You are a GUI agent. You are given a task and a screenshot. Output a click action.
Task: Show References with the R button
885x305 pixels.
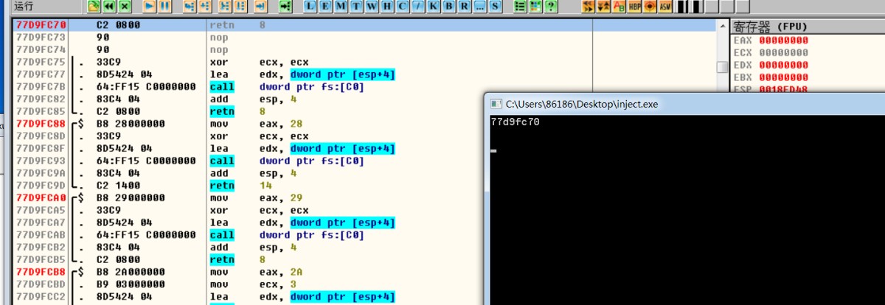click(465, 6)
